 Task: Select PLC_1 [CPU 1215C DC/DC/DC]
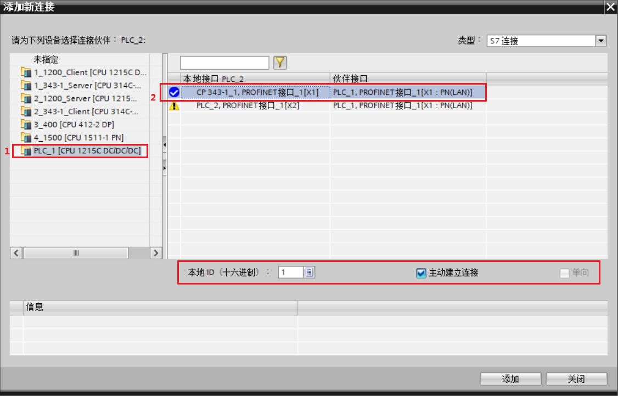click(x=87, y=150)
